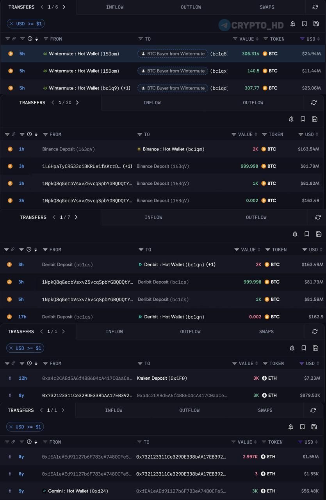
Task: Open FROM filter in Binance panel
Action: click(x=45, y=134)
